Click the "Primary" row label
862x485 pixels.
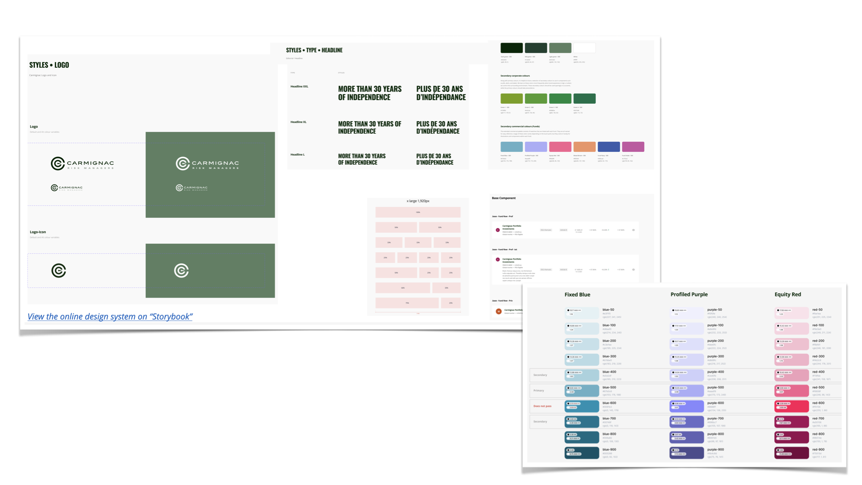coord(539,391)
